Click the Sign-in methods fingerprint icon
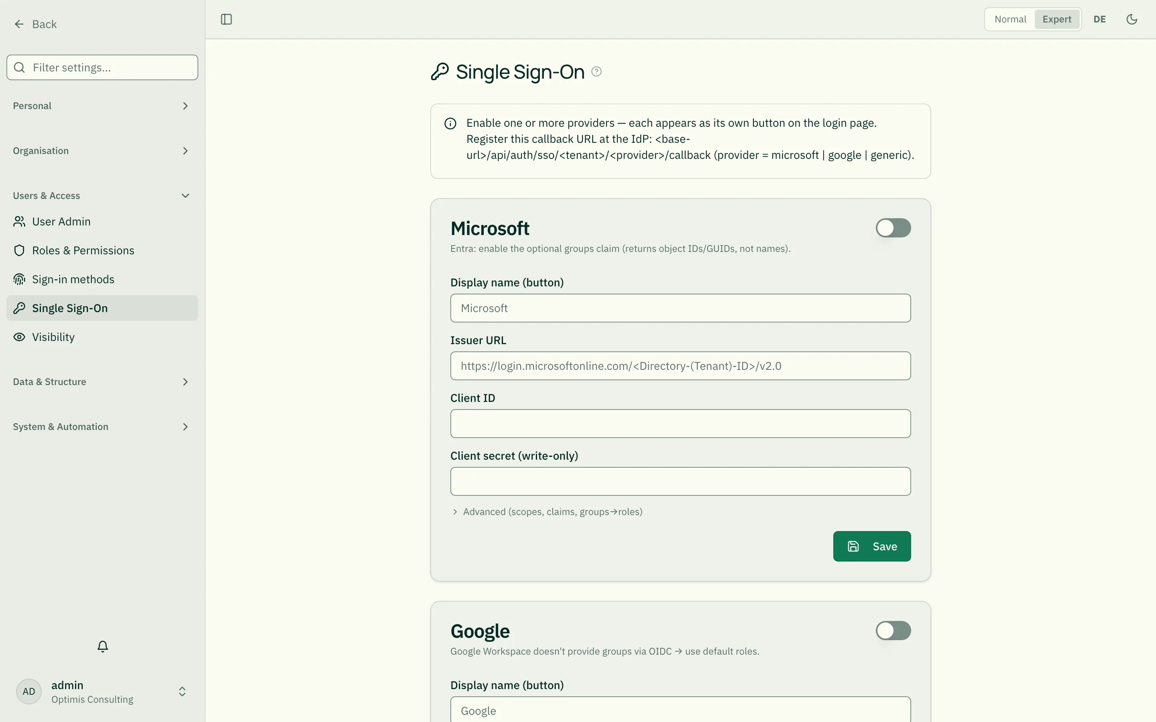 19,279
